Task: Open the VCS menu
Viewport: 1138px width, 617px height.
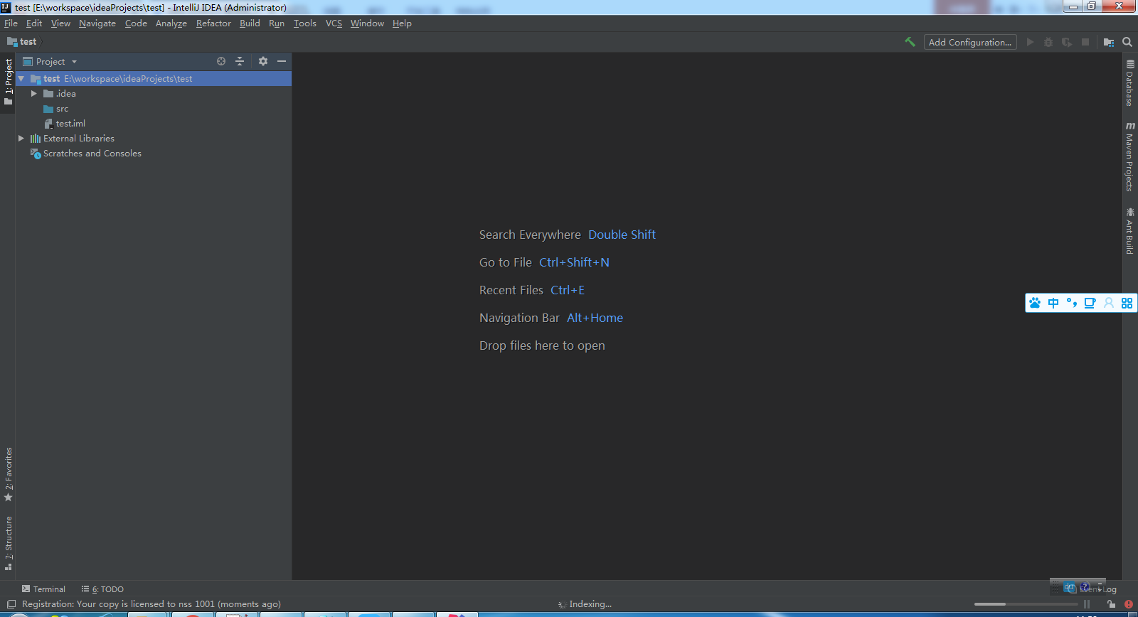Action: 334,23
